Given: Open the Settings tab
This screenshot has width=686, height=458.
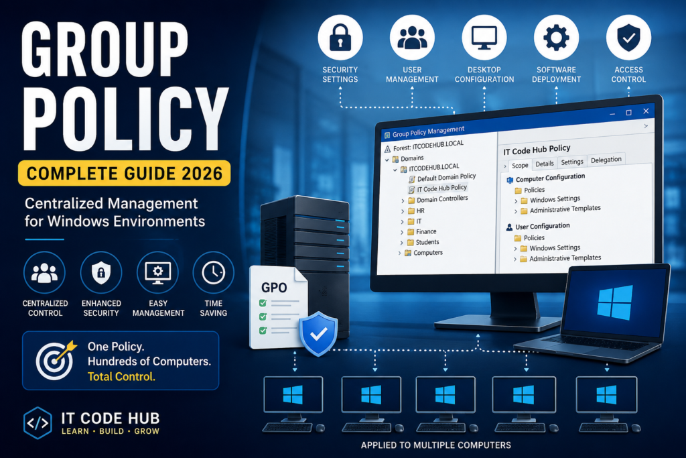Looking at the screenshot, I should (572, 162).
